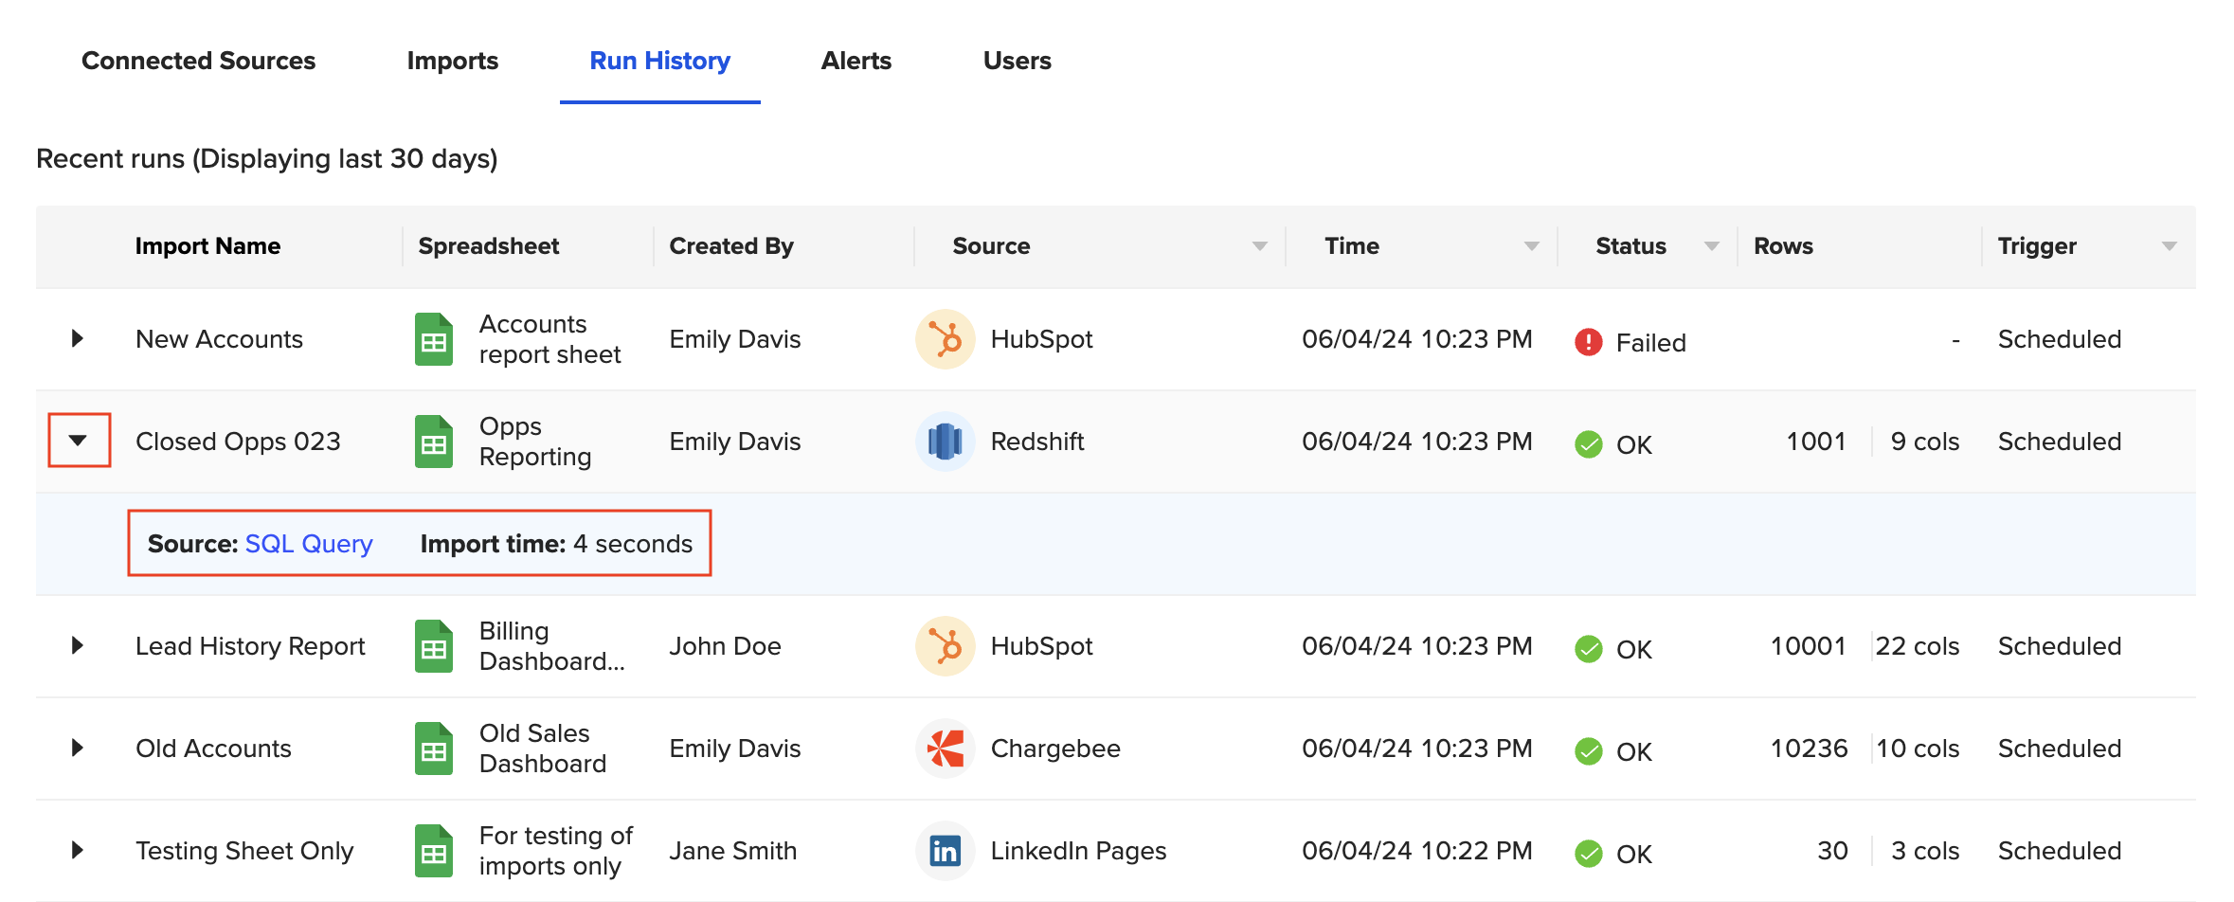Click the red Failed status icon
Viewport: 2234px width, 902px height.
[1588, 341]
